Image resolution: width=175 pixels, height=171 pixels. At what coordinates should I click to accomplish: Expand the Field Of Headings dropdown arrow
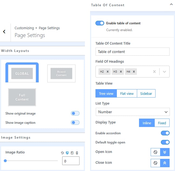tap(164, 72)
